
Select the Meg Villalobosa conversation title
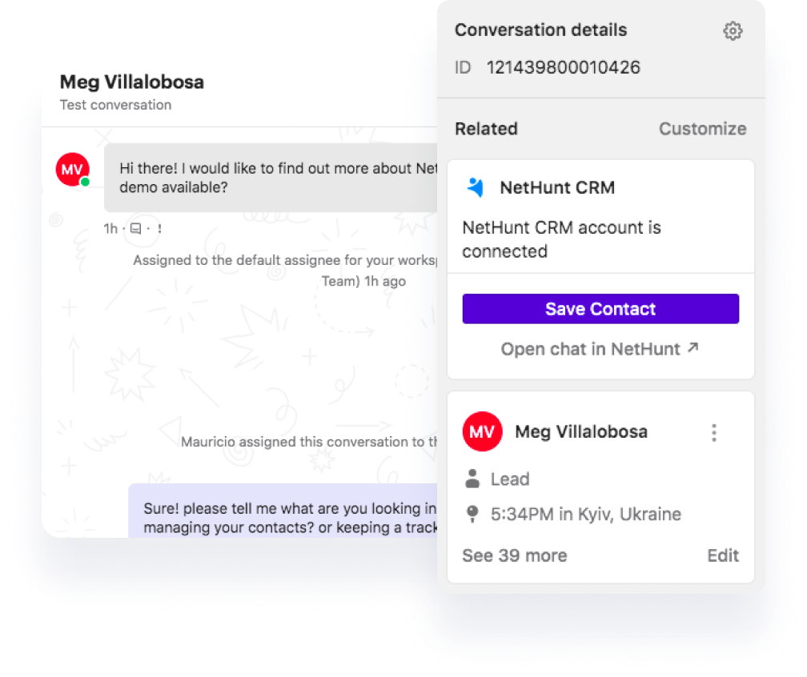[132, 82]
